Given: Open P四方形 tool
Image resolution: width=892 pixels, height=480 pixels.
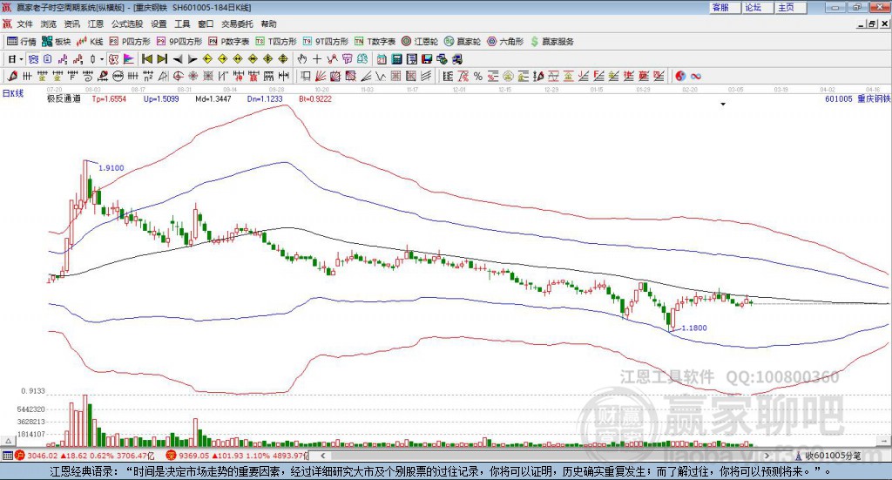Looking at the screenshot, I should (x=130, y=42).
